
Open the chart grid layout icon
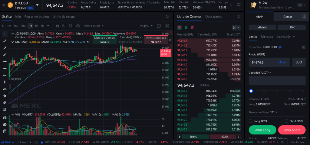coord(70,26)
